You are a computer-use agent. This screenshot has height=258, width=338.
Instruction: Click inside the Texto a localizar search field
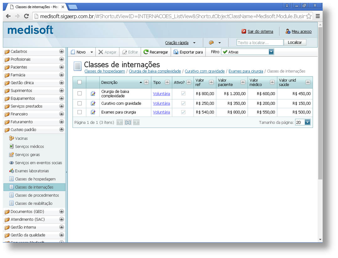point(260,42)
